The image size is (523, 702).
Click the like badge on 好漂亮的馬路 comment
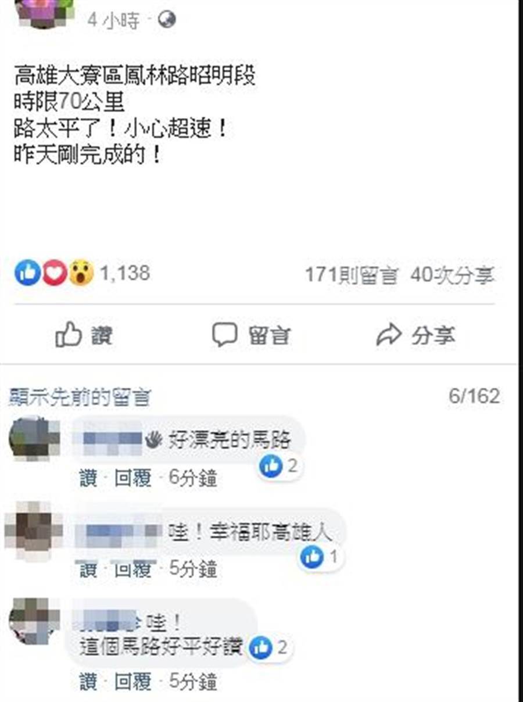280,466
